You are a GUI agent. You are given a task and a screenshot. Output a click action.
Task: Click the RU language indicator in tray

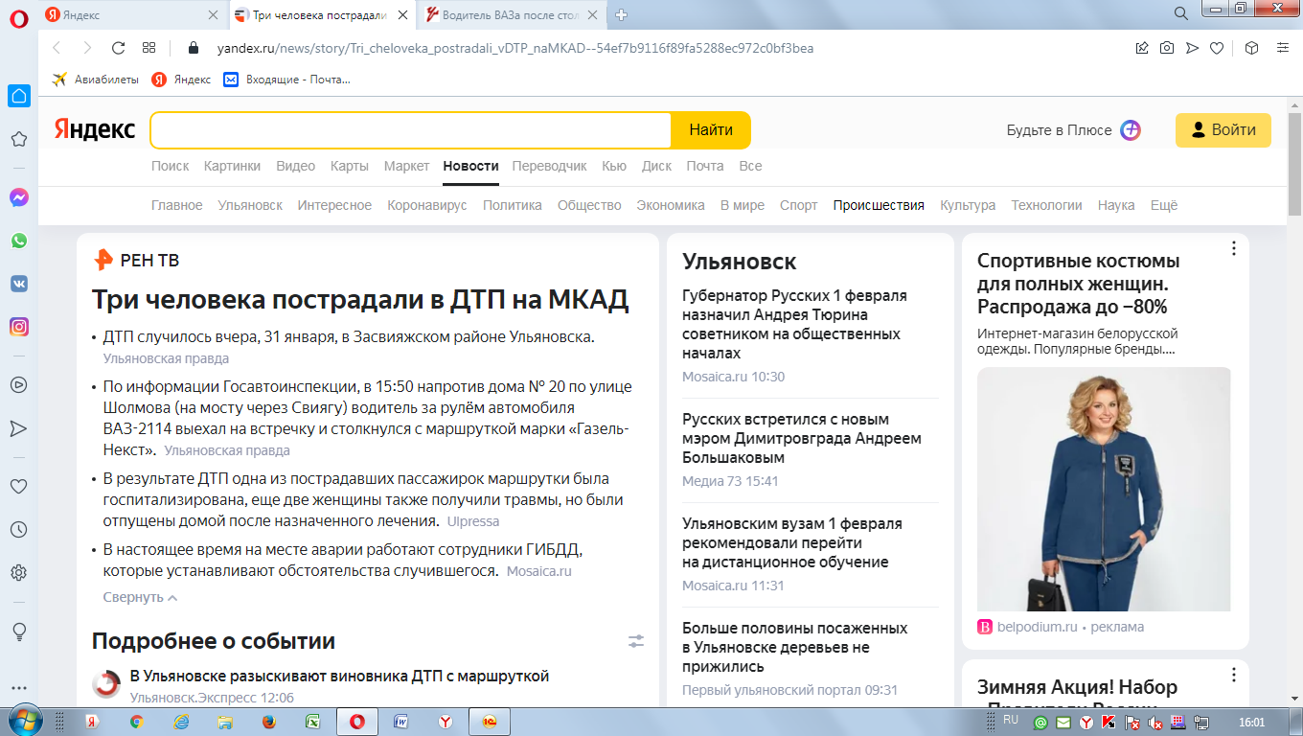tap(1010, 719)
